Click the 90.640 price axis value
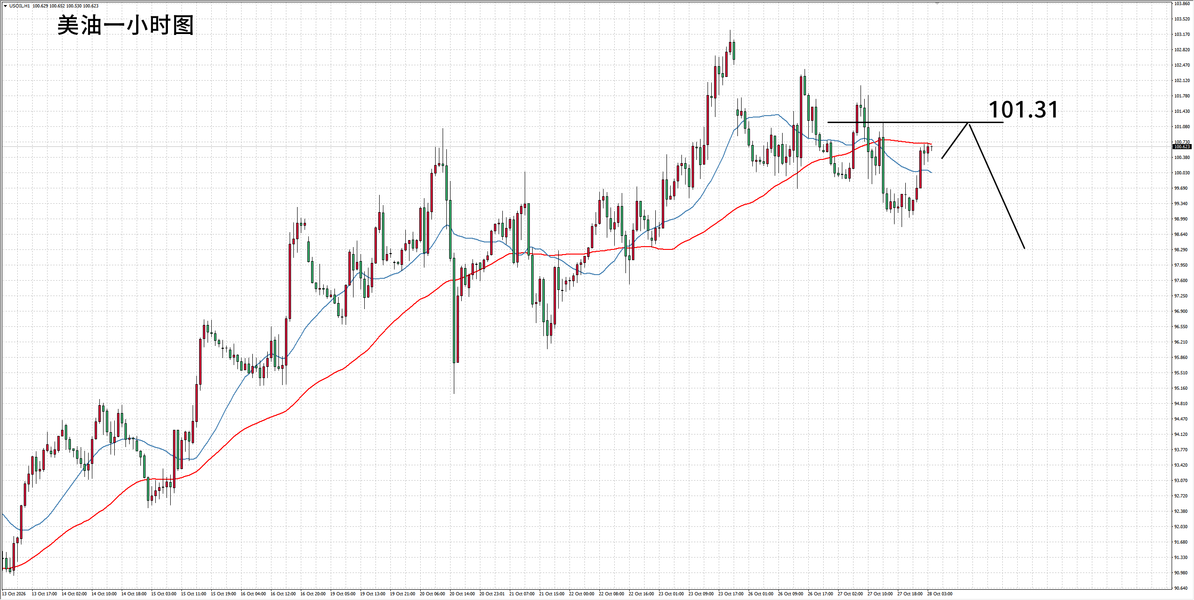Viewport: 1194px width, 600px height. pyautogui.click(x=1182, y=588)
